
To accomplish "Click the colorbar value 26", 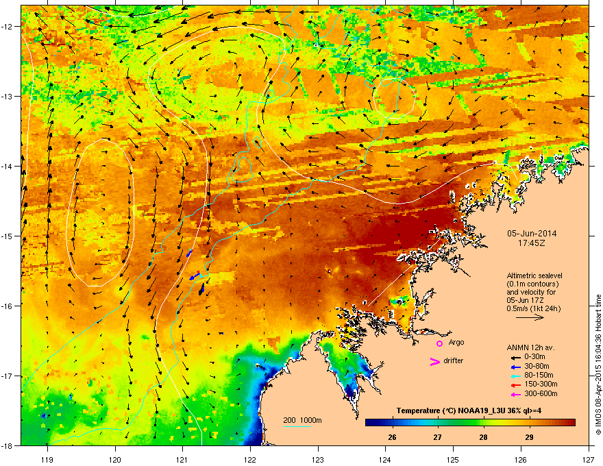I will coord(392,437).
